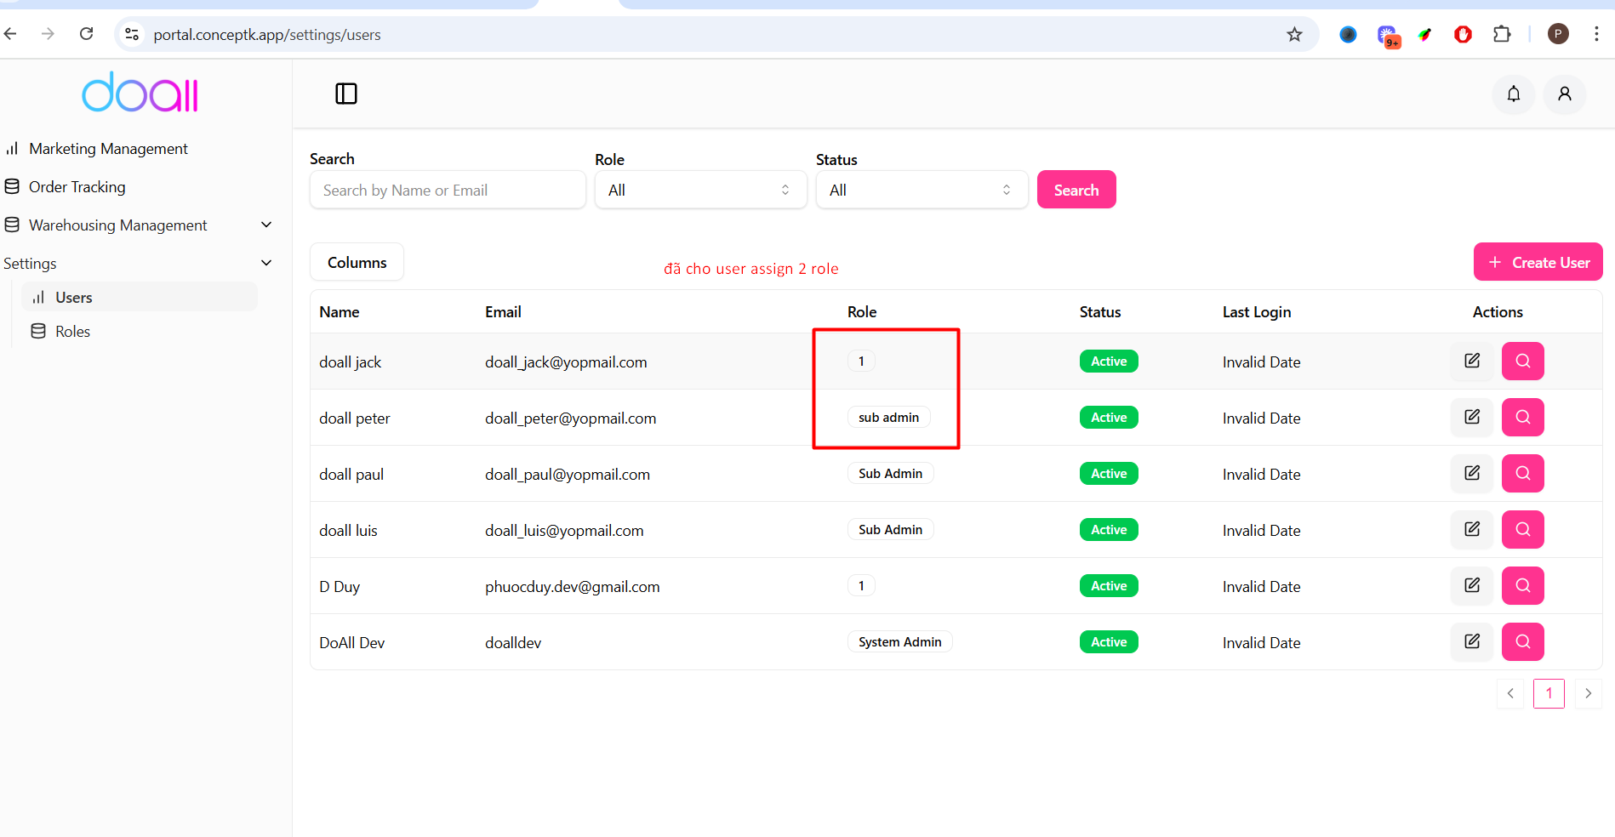Open the browser extensions puzzle icon

[x=1502, y=34]
